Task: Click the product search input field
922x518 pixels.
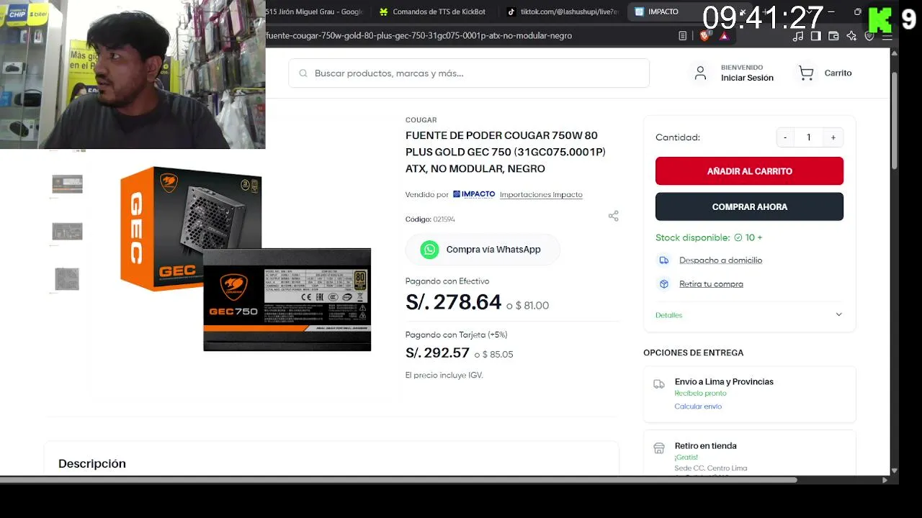Action: 469,73
